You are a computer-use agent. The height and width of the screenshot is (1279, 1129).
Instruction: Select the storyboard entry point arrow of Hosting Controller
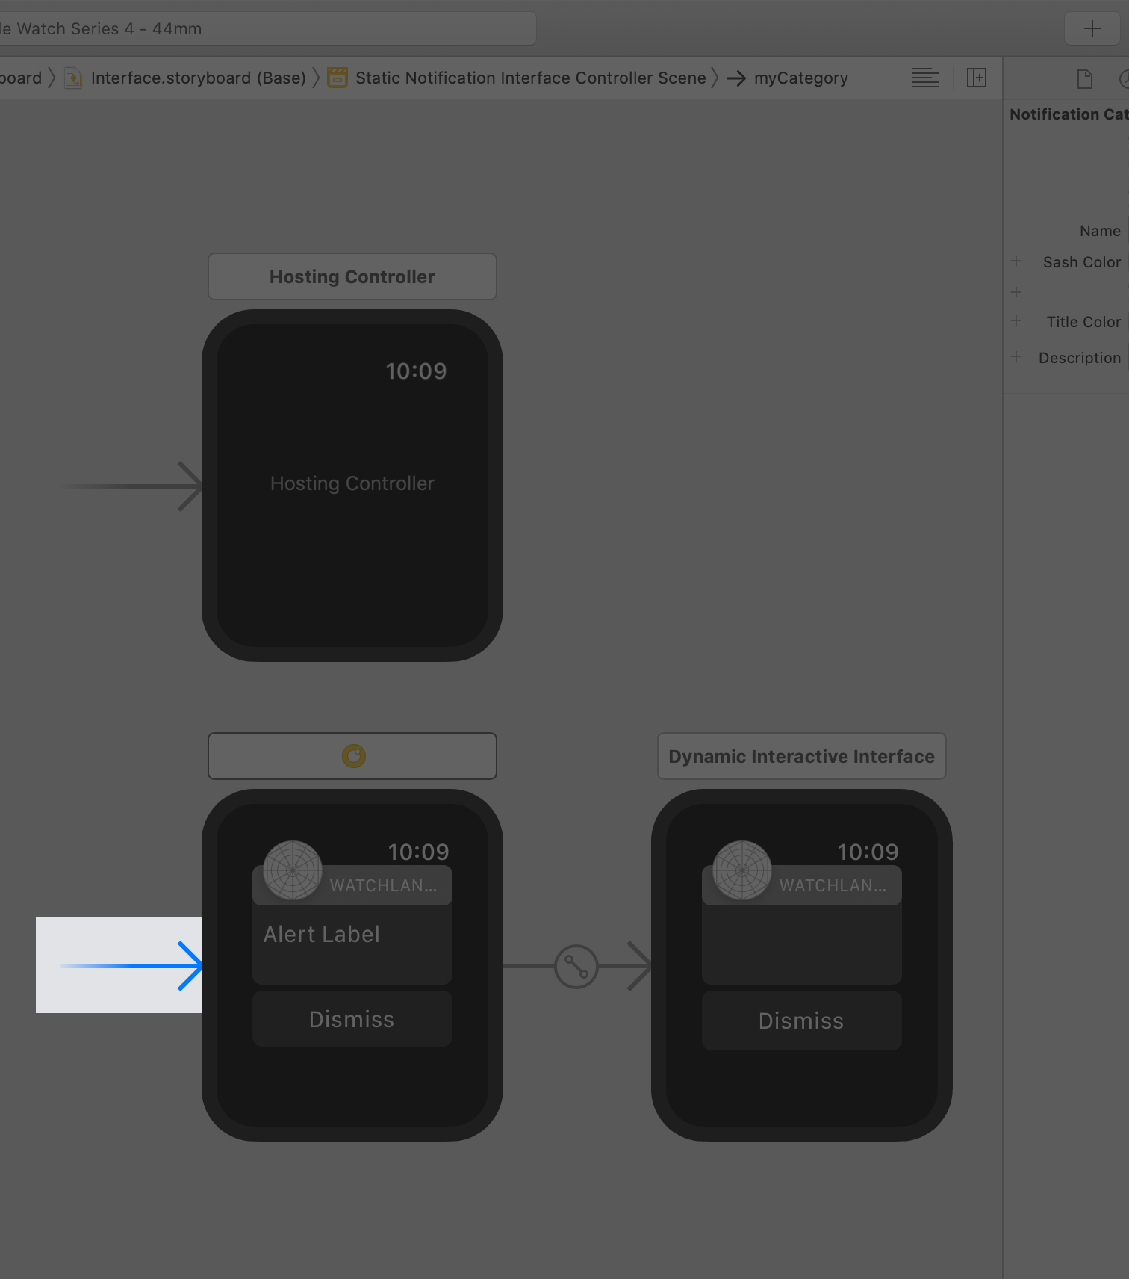coord(131,486)
